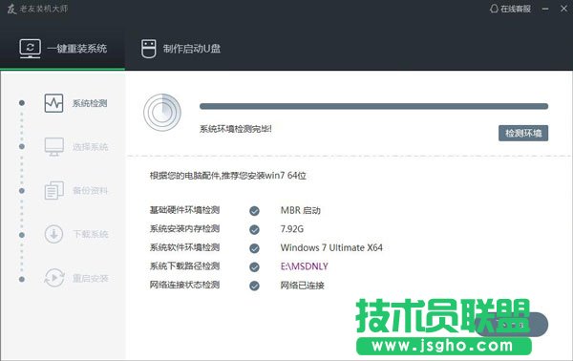The width and height of the screenshot is (573, 361).
Task: Click the checkmark beside 网络连接状态检测
Action: pyautogui.click(x=254, y=286)
